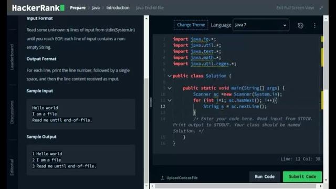
Task: Click the Run Code button
Action: tap(265, 176)
